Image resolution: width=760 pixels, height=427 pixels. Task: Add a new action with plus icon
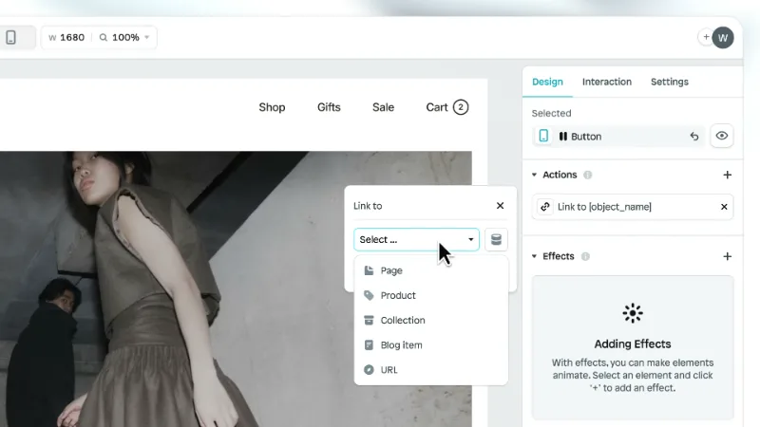click(727, 175)
